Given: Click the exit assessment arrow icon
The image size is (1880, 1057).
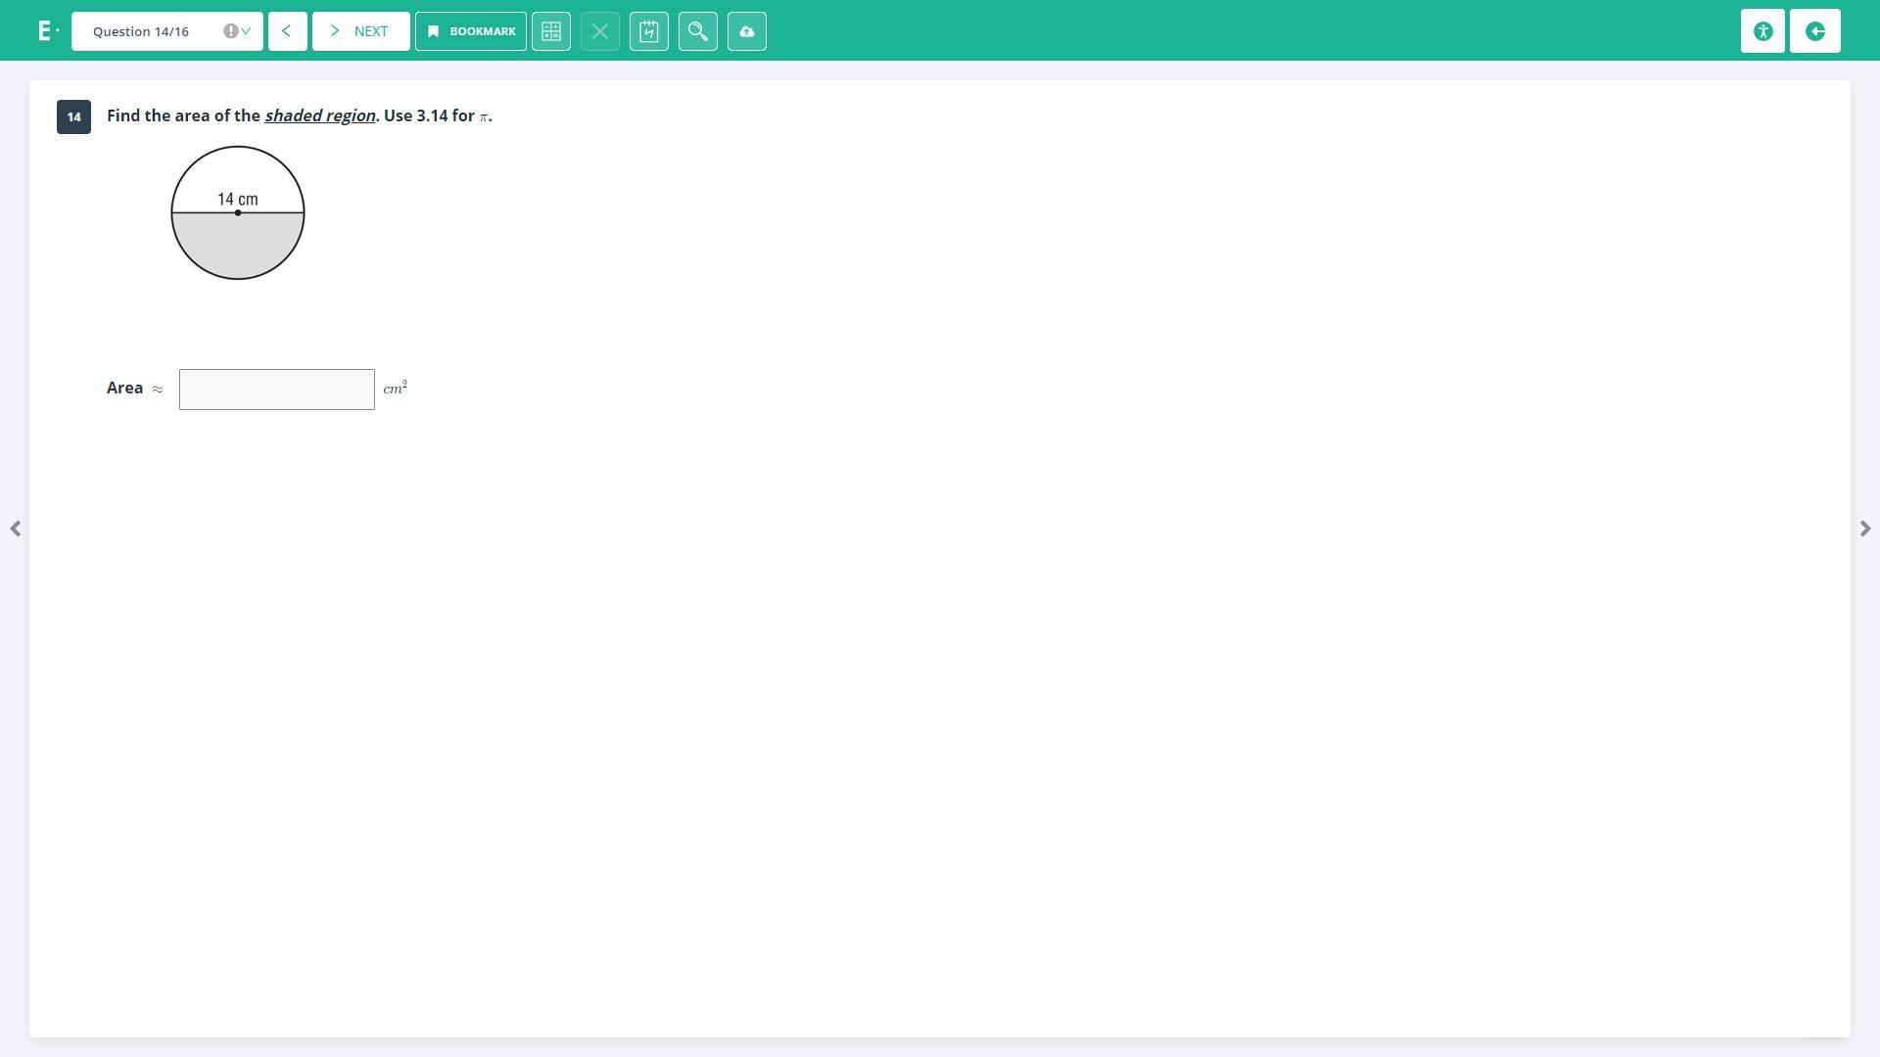Looking at the screenshot, I should [x=1815, y=31].
